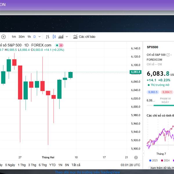Toggle the 2025 series in seasonals legend
Screen dimensions: 174x174
(x=154, y=160)
